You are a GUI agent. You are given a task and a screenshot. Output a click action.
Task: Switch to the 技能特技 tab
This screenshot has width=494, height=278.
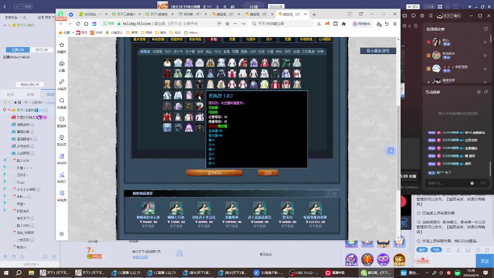tap(176, 39)
